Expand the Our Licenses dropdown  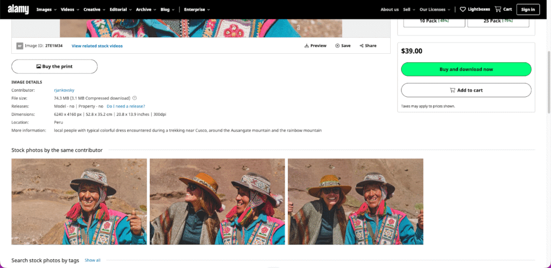click(x=434, y=10)
